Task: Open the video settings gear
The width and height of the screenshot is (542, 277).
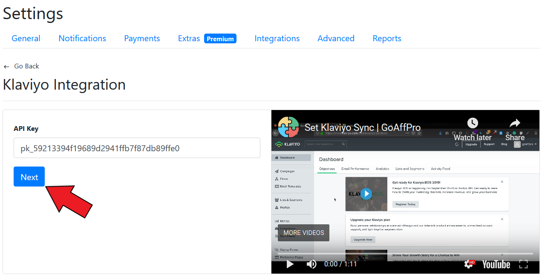Action: click(x=469, y=264)
